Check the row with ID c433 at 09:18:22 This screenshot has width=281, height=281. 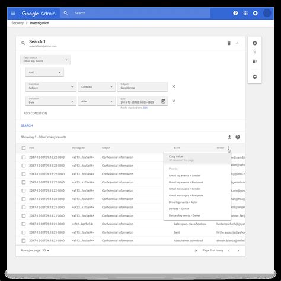(24, 182)
